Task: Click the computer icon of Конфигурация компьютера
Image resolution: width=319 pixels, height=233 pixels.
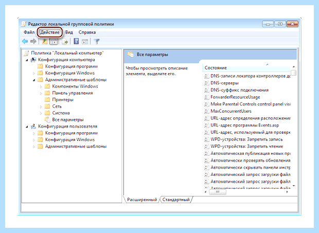Action: (33, 60)
